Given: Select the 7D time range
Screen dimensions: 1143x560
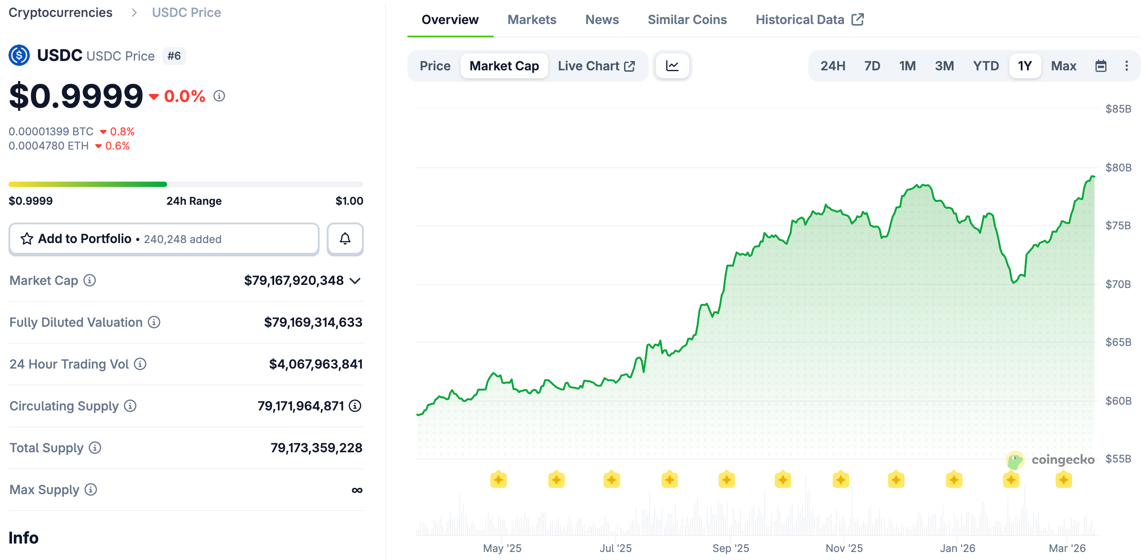Looking at the screenshot, I should (x=872, y=66).
